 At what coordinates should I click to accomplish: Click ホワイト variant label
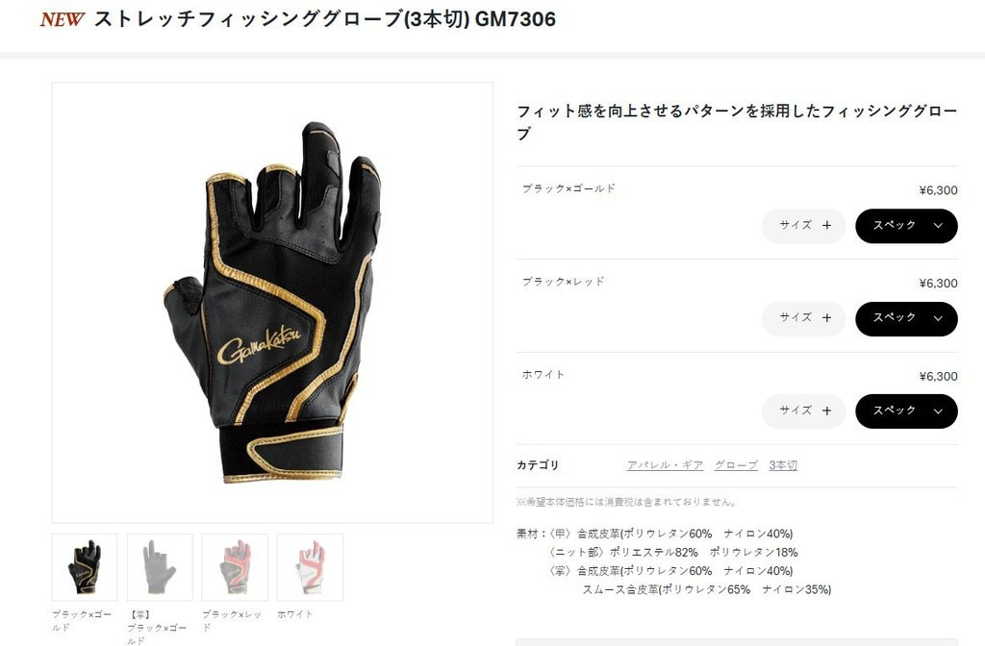[543, 375]
